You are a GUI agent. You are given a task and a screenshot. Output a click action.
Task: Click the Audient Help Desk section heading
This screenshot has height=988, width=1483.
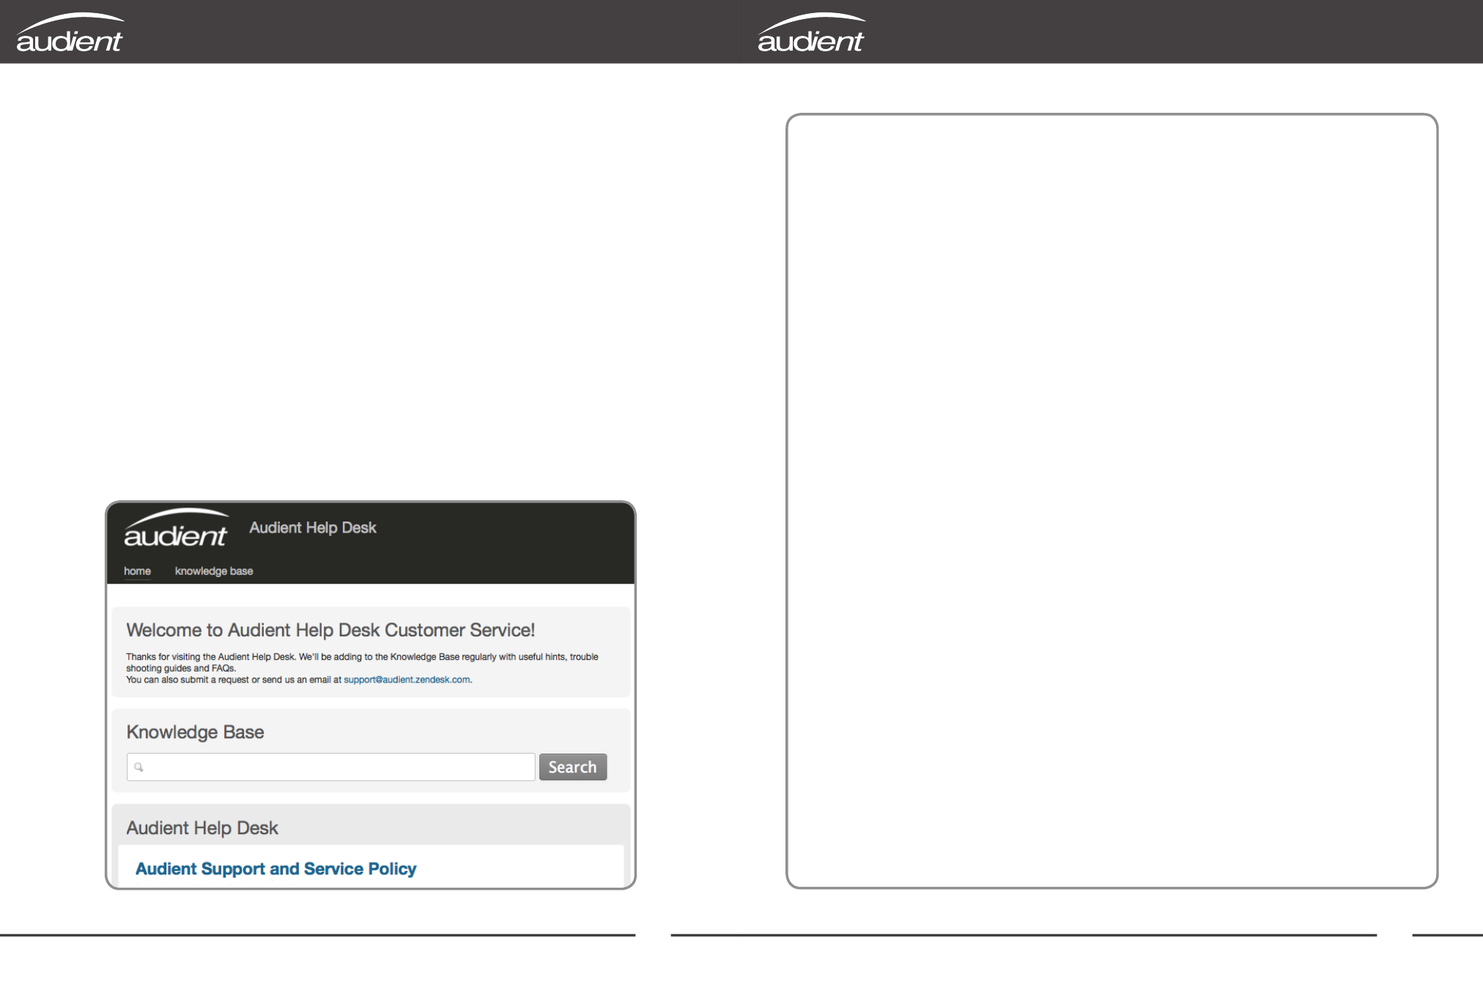(202, 828)
